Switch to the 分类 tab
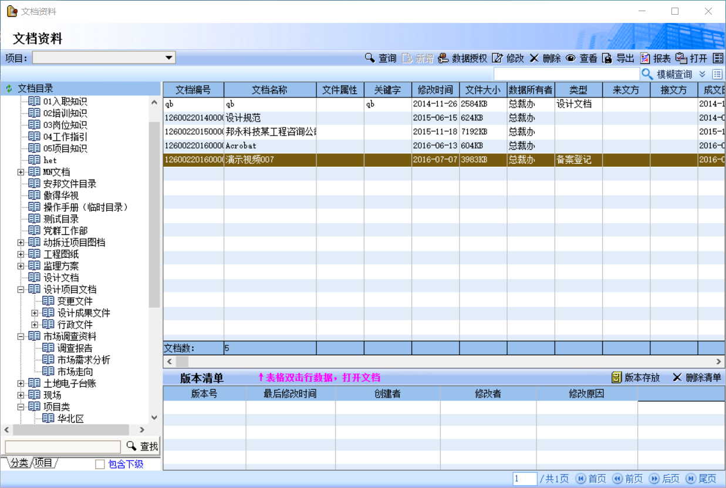This screenshot has width=726, height=488. click(18, 463)
